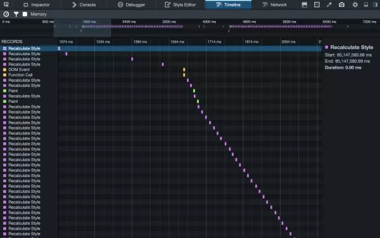The height and width of the screenshot is (238, 380).
Task: Click 4800 ms in the overview
Action: point(249,22)
